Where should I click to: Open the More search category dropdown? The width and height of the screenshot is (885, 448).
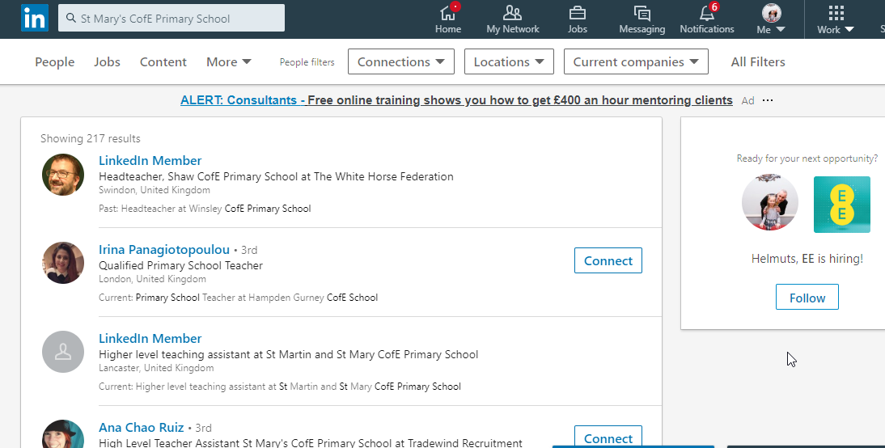[229, 61]
